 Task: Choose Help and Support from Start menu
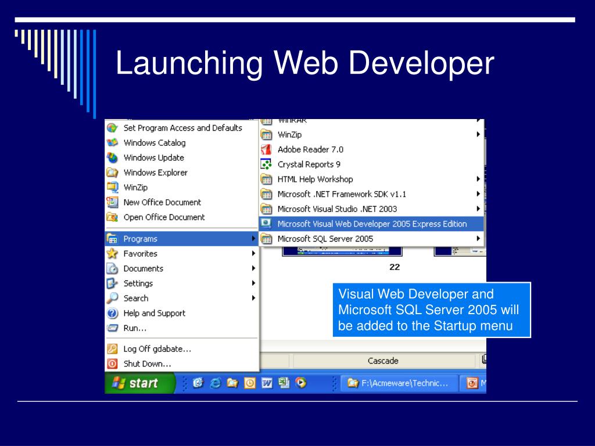pyautogui.click(x=181, y=313)
